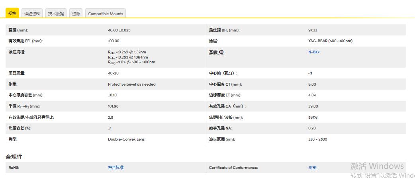Click the 符合标准 RoHS link

click(x=116, y=168)
